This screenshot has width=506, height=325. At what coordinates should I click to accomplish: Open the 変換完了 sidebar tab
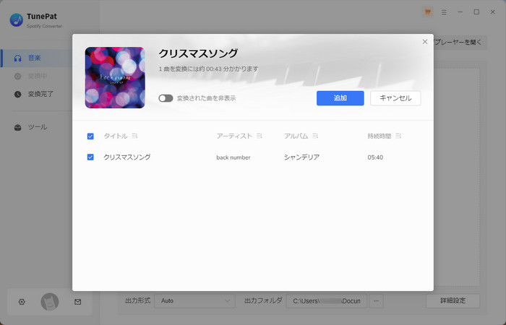point(35,94)
